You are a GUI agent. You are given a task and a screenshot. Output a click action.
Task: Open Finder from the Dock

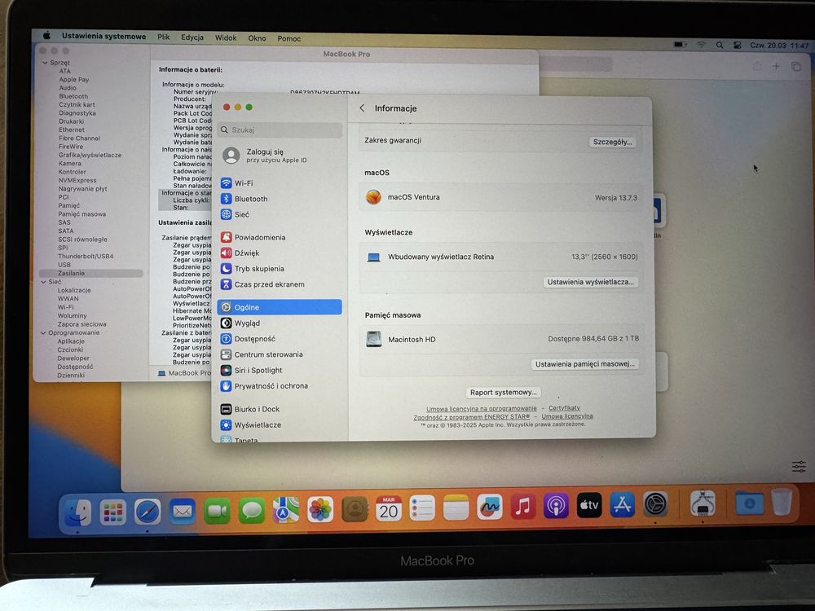(x=78, y=512)
